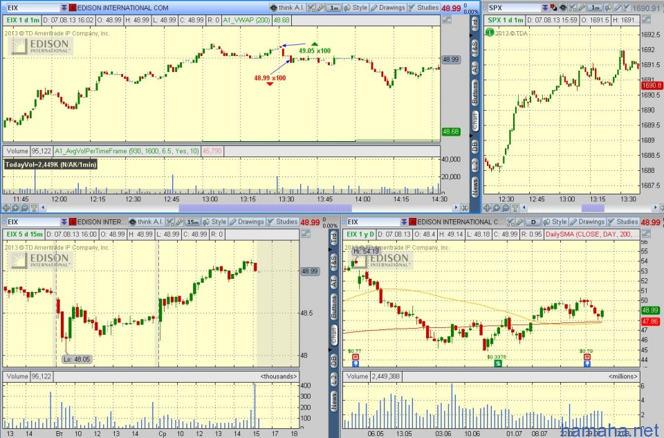The width and height of the screenshot is (664, 438).
Task: Select the T text tool under the EIX 1m chart
Action: (x=34, y=208)
